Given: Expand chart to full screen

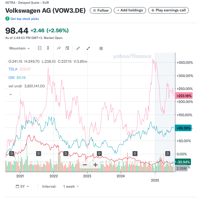Looking at the screenshot, I should point(88,48).
